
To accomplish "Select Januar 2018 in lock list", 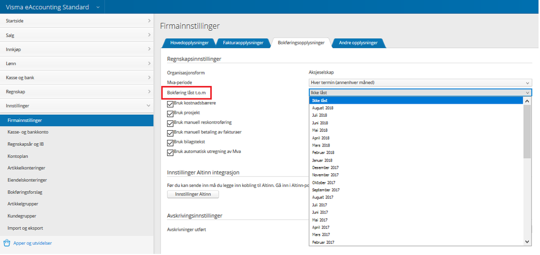I will [416, 160].
